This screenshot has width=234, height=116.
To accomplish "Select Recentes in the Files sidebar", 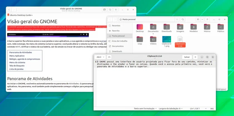I will [120, 26].
